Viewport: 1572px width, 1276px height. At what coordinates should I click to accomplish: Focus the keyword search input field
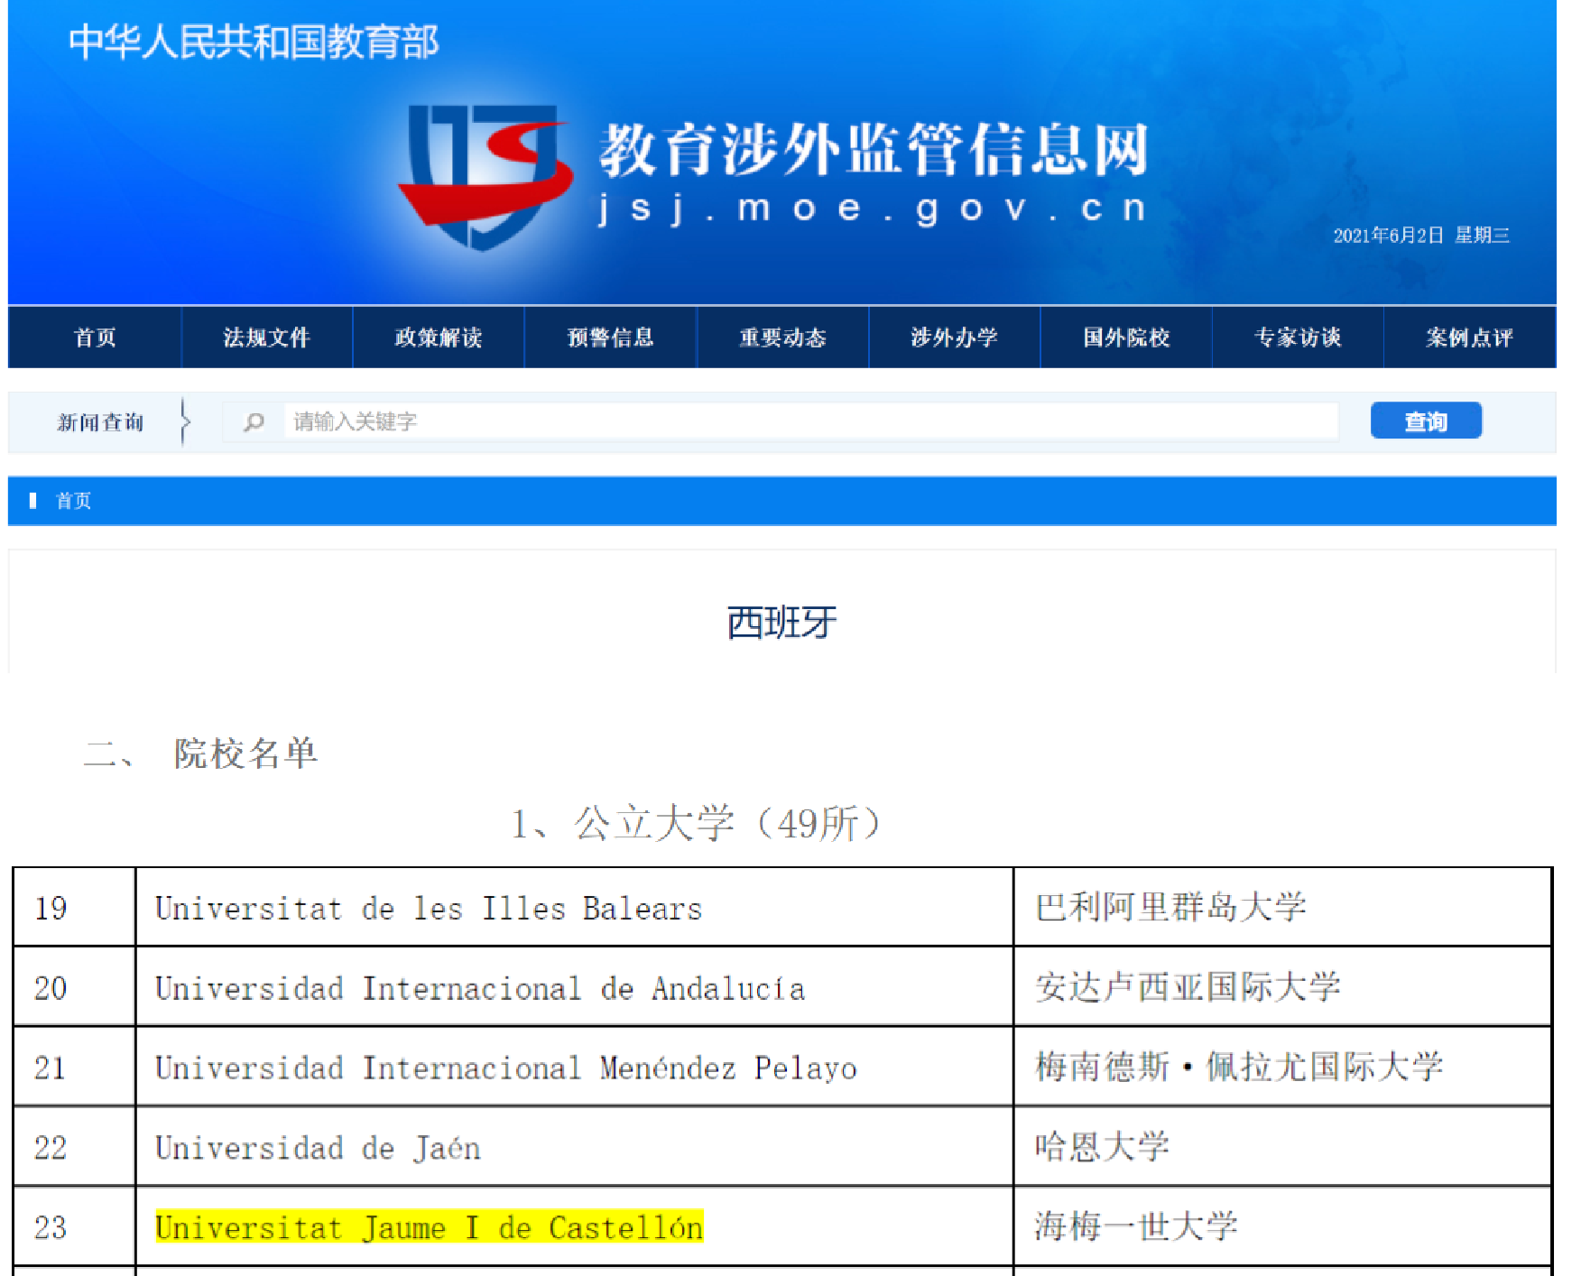tap(810, 421)
